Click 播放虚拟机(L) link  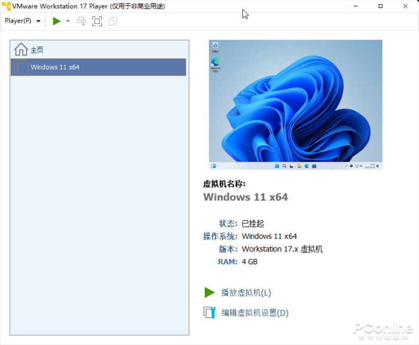click(x=246, y=292)
